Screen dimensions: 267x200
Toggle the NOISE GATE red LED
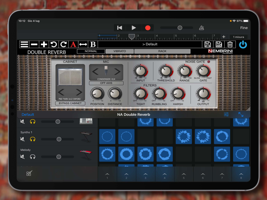pyautogui.click(x=209, y=62)
